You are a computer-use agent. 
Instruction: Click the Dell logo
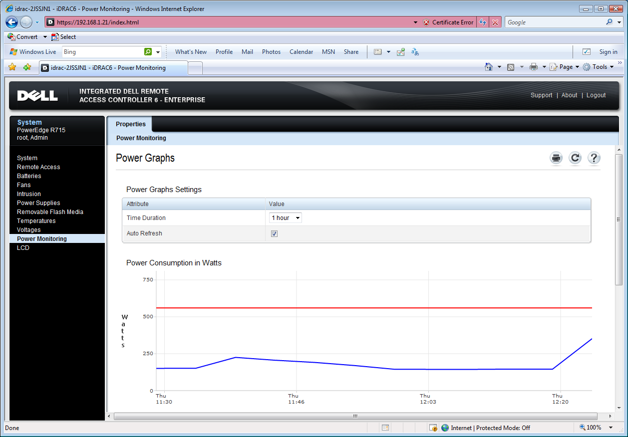pos(37,96)
